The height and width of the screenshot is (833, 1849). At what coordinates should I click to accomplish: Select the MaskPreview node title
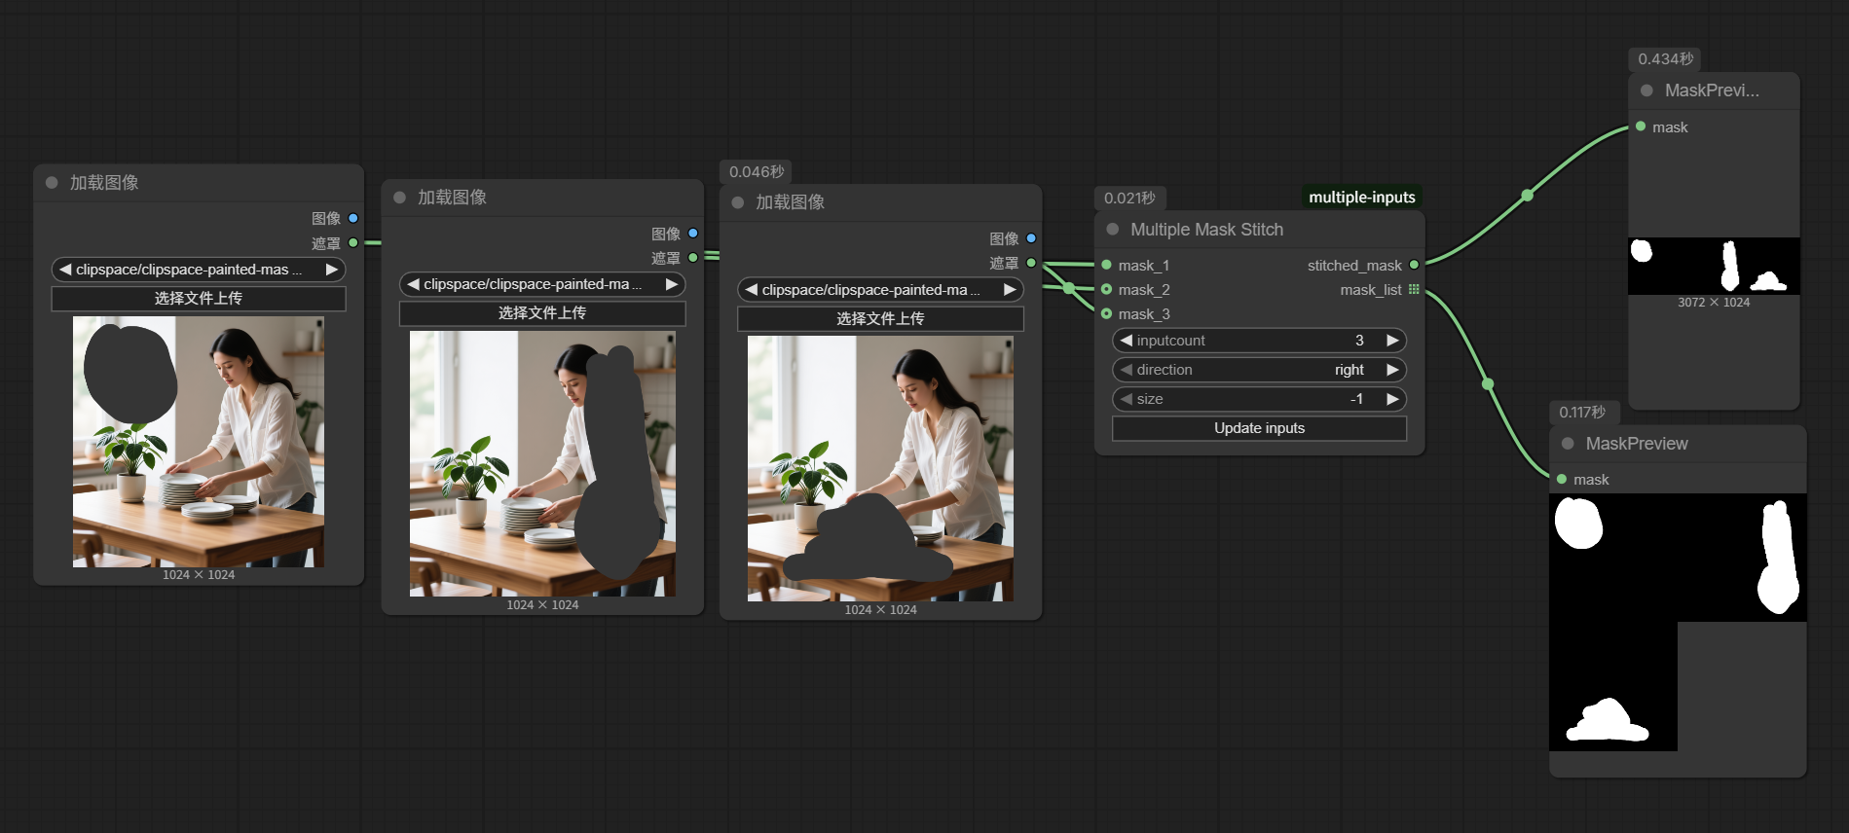click(1637, 444)
